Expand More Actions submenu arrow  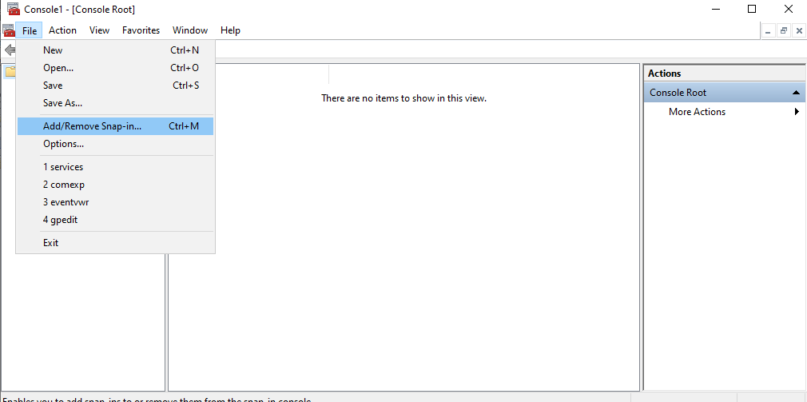(797, 112)
